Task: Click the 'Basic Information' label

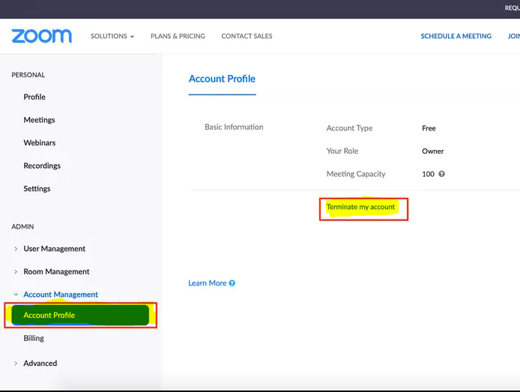Action: pos(234,127)
